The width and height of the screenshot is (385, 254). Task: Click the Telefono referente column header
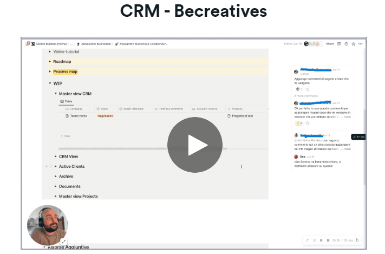[169, 109]
